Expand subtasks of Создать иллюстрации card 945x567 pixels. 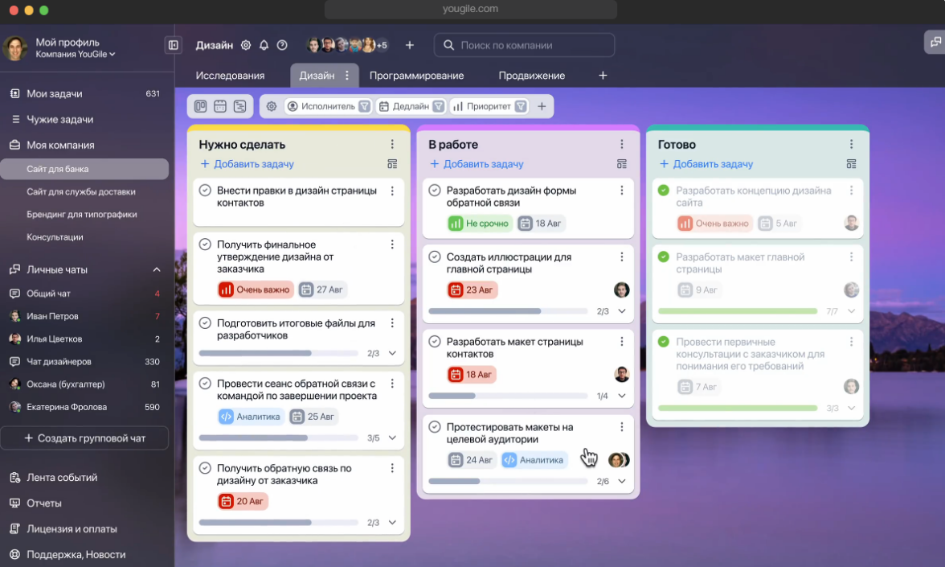[622, 311]
